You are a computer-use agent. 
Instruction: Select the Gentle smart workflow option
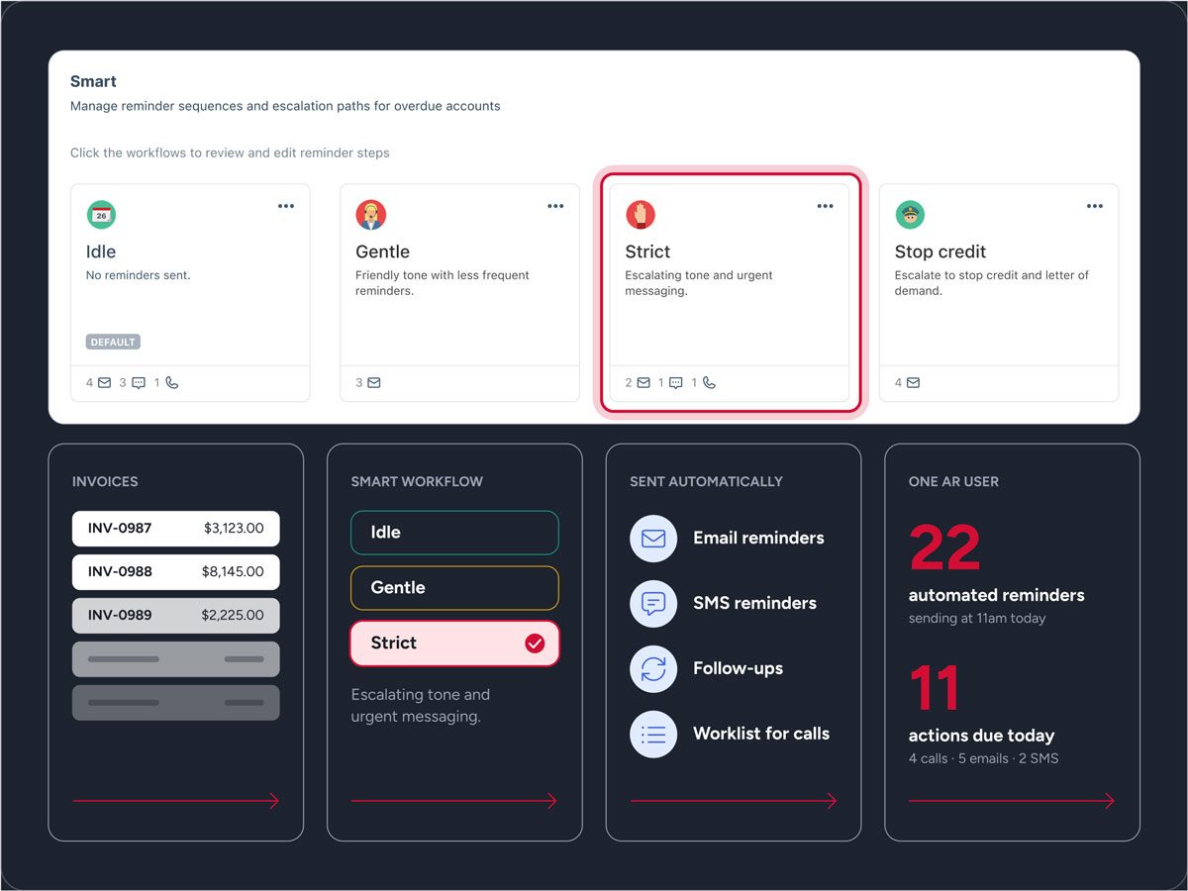[454, 588]
